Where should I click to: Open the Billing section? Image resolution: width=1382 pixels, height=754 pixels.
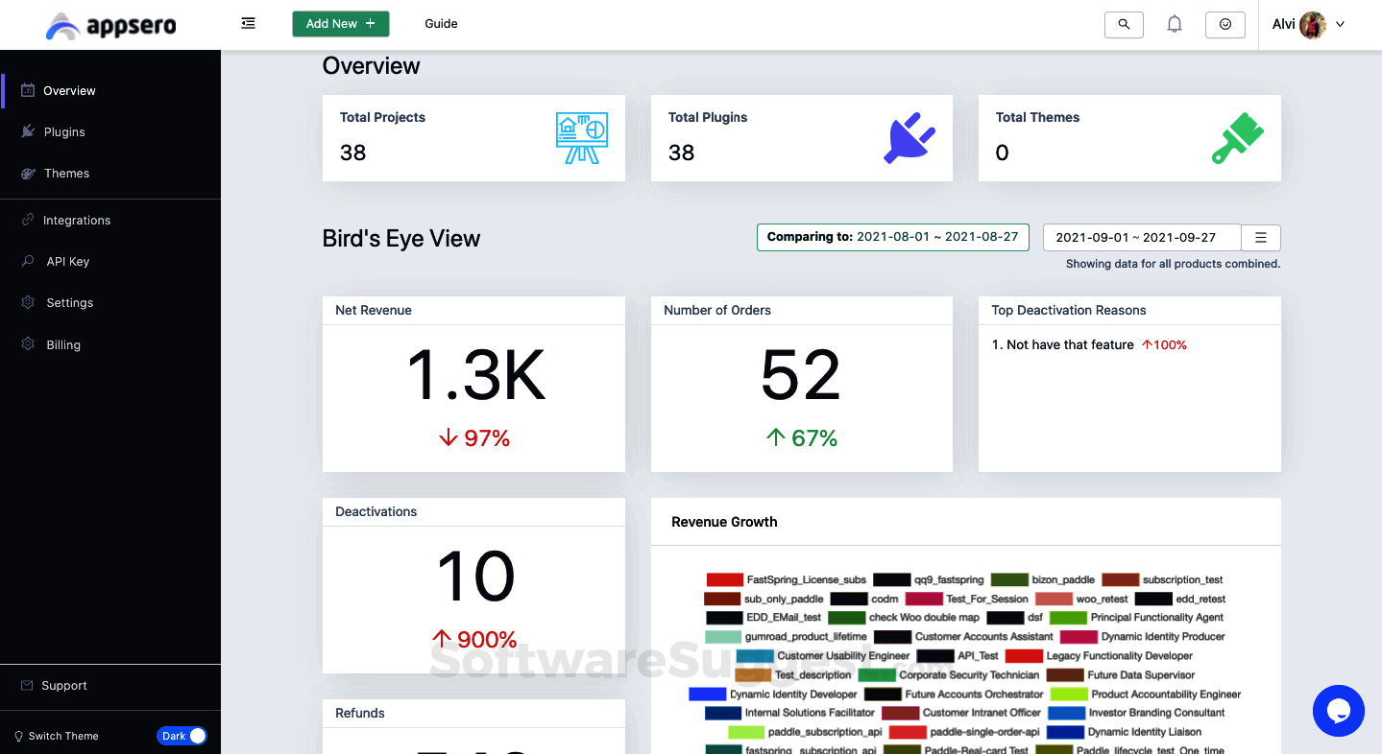click(x=62, y=344)
